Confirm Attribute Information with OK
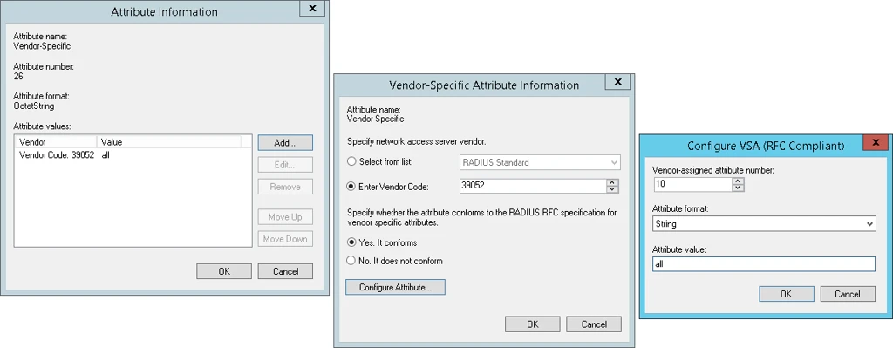893x348 pixels. coord(224,271)
